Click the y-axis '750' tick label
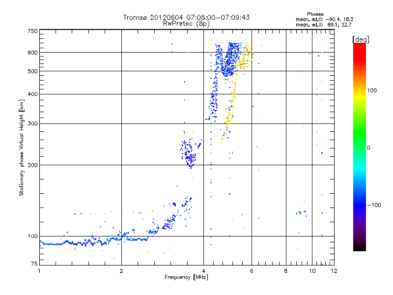 coord(33,31)
